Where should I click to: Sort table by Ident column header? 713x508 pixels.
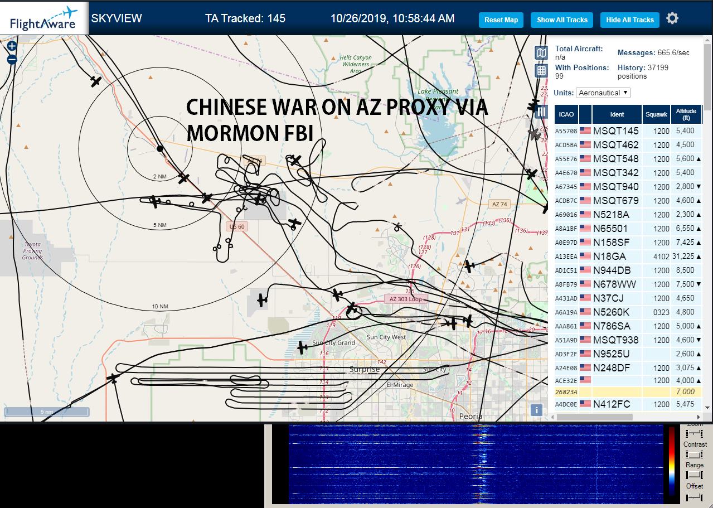pyautogui.click(x=617, y=114)
